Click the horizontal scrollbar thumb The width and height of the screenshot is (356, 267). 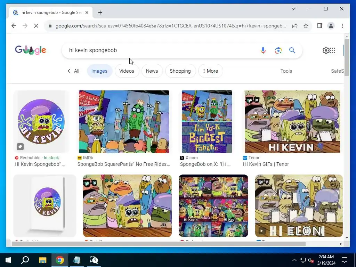pos(159,244)
